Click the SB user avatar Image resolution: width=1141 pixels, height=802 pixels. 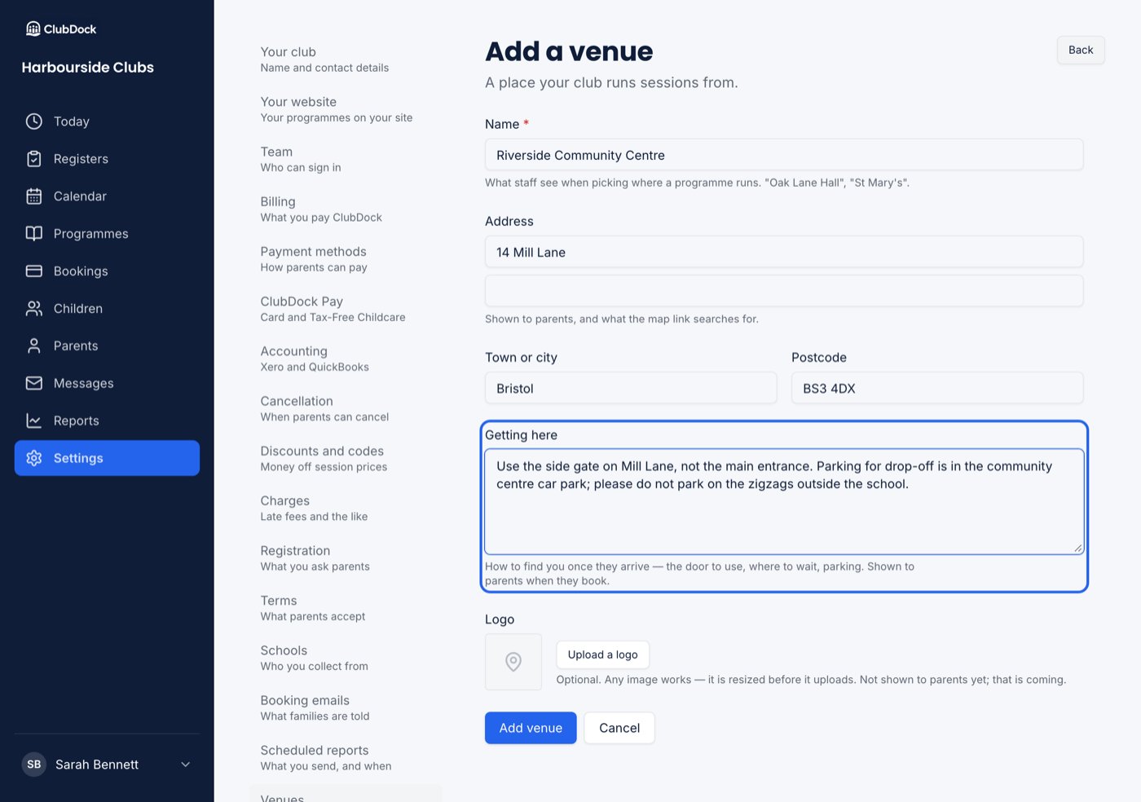(x=34, y=765)
